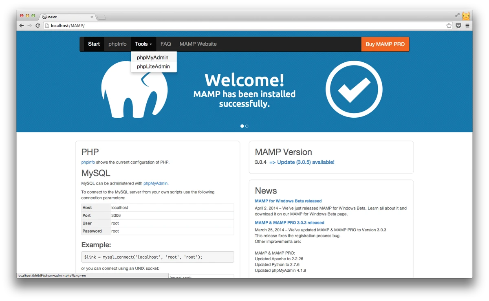This screenshot has width=489, height=301.
Task: Open the Tools dropdown menu
Action: click(x=143, y=44)
